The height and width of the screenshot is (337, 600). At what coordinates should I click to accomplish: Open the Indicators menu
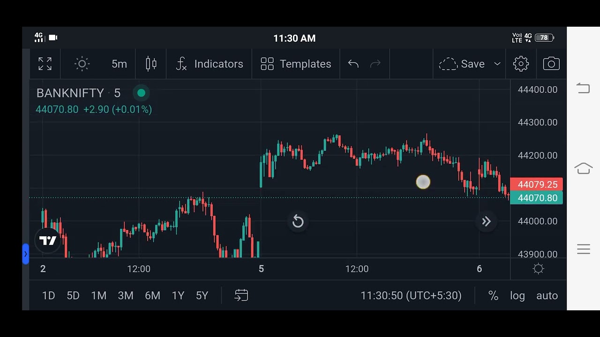click(x=210, y=64)
